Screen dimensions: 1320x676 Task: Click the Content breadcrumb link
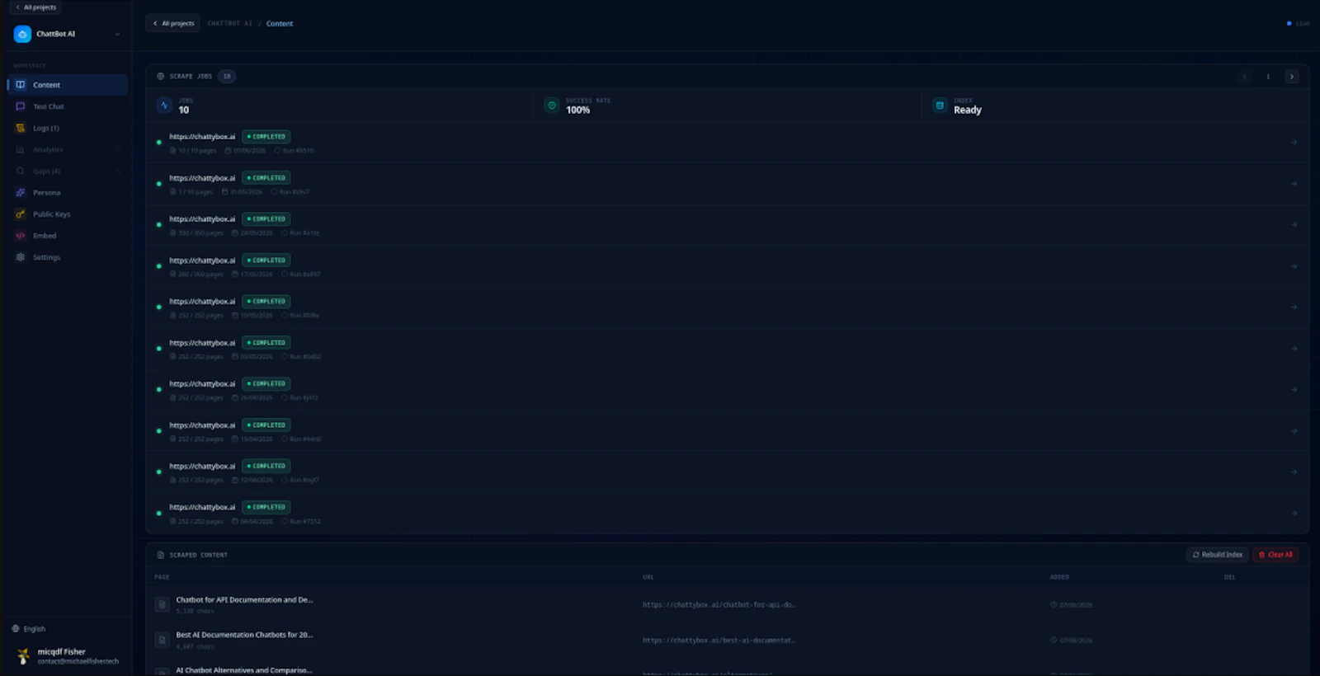tap(280, 23)
